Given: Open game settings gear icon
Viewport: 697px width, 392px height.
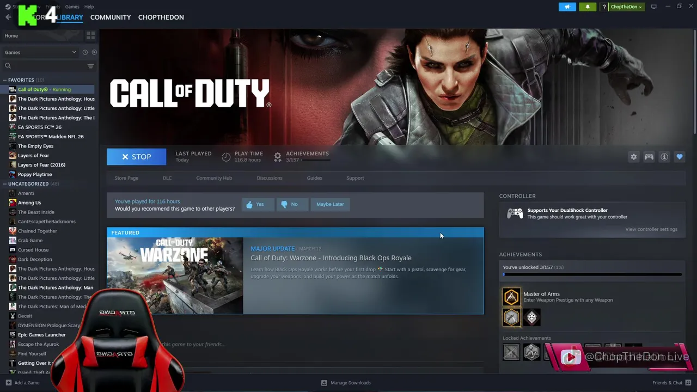Looking at the screenshot, I should click(x=633, y=157).
